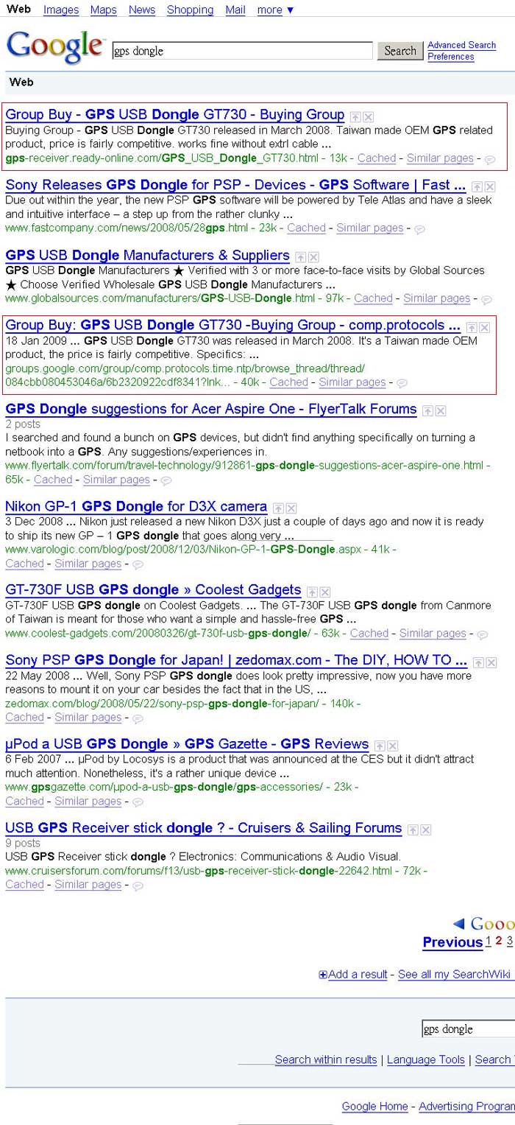This screenshot has height=1125, width=515.
Task: Open Advanced Search link
Action: click(x=462, y=45)
